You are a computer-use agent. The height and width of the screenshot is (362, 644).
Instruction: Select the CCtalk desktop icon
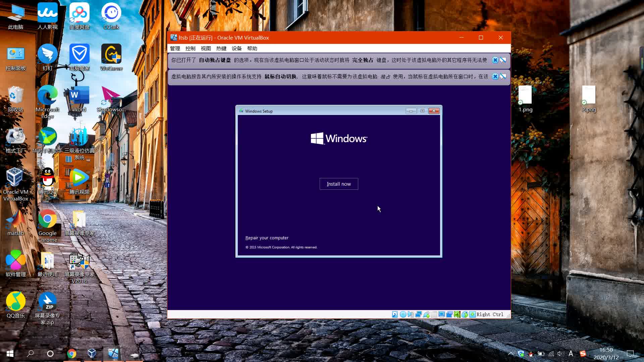tap(111, 16)
